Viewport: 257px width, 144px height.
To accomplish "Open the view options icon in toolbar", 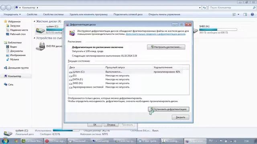I will click(x=234, y=14).
